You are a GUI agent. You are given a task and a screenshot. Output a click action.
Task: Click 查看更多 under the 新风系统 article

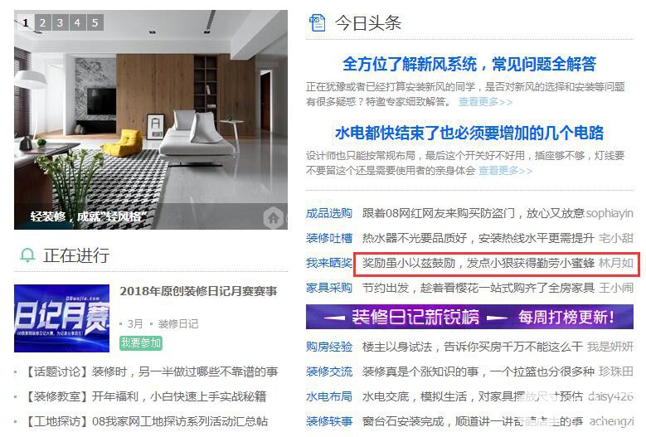point(485,101)
